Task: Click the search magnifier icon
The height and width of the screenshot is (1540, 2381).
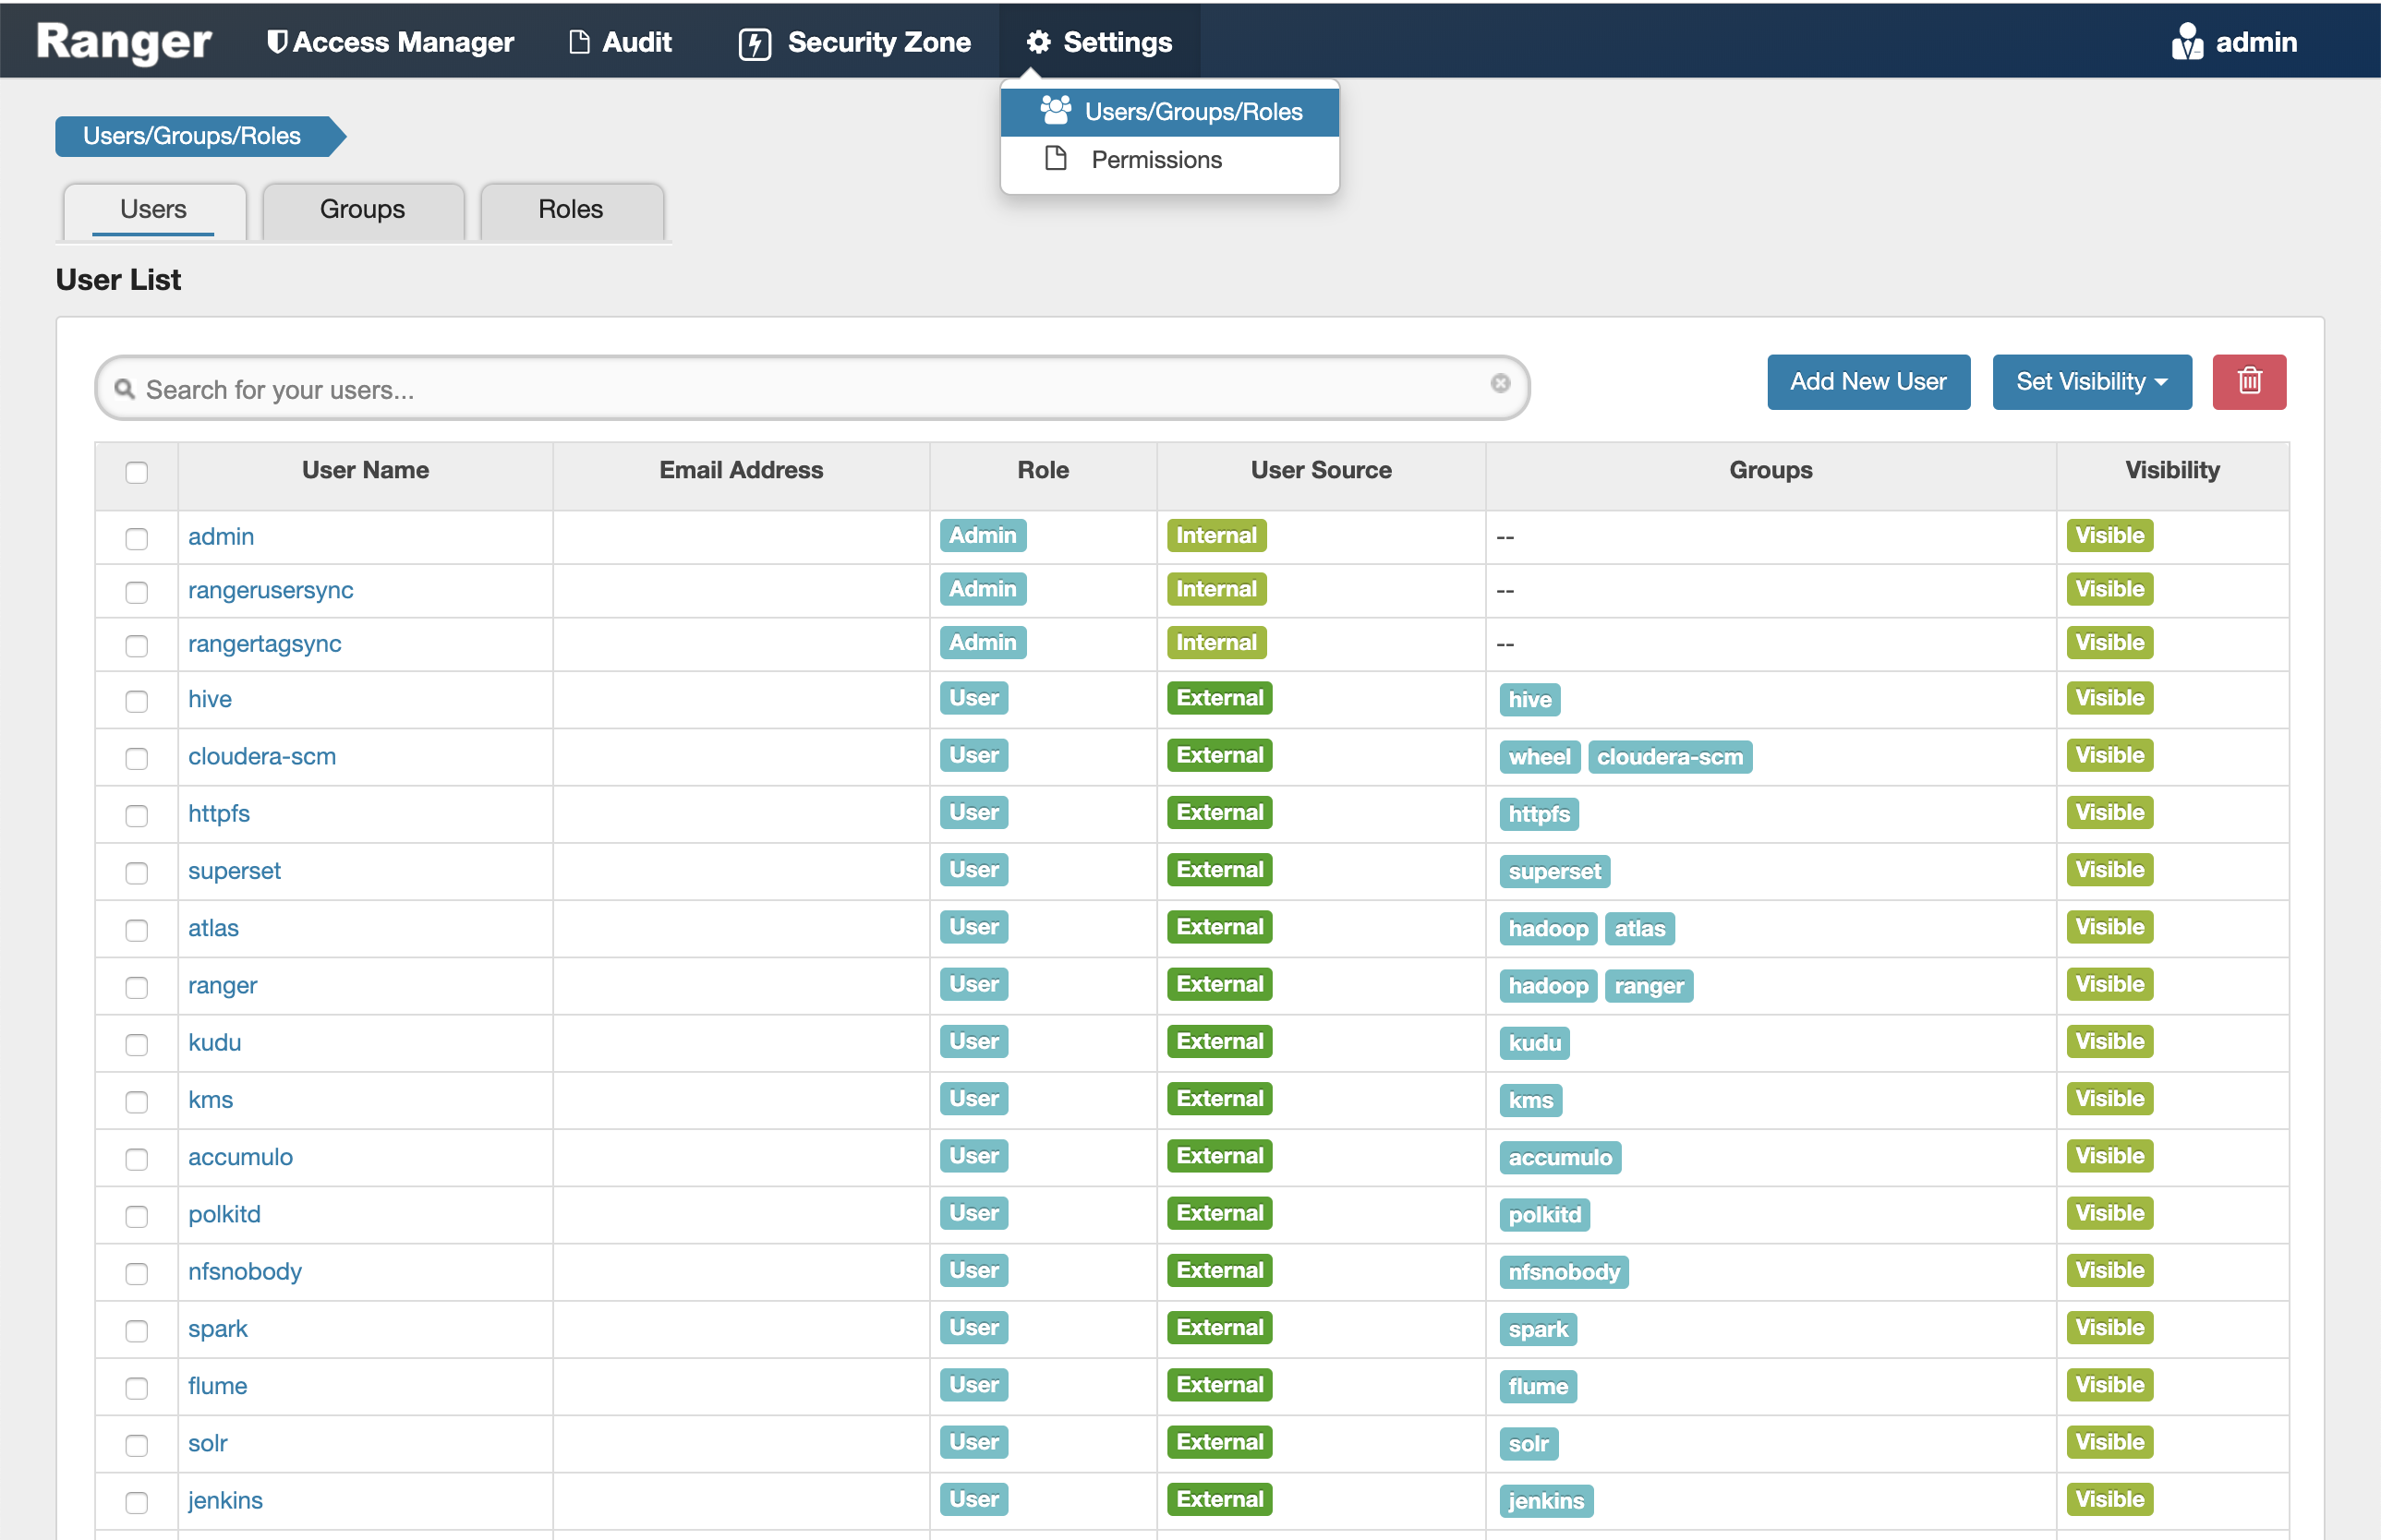Action: (x=124, y=389)
